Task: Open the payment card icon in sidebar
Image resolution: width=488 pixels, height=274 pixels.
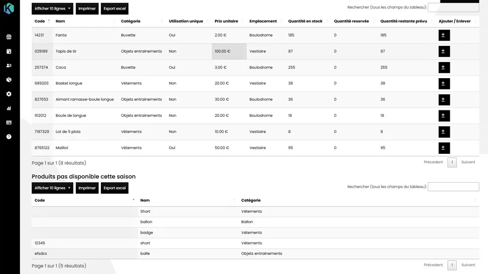Action: (x=9, y=123)
